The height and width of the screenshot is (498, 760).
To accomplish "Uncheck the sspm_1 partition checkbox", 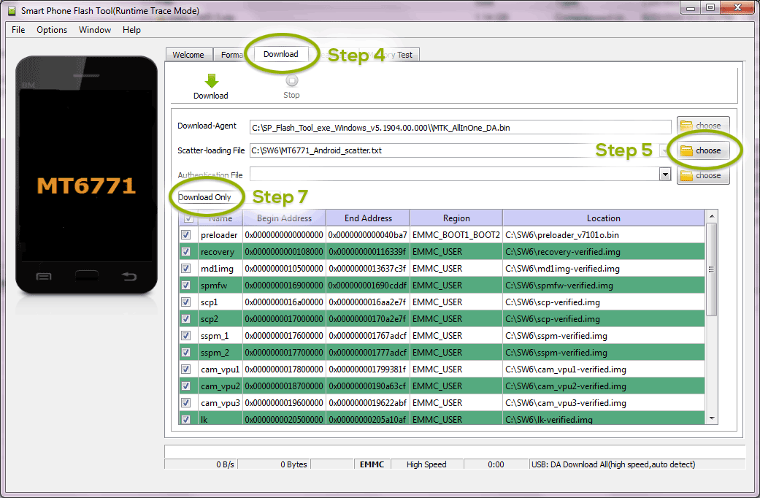I will tap(186, 336).
